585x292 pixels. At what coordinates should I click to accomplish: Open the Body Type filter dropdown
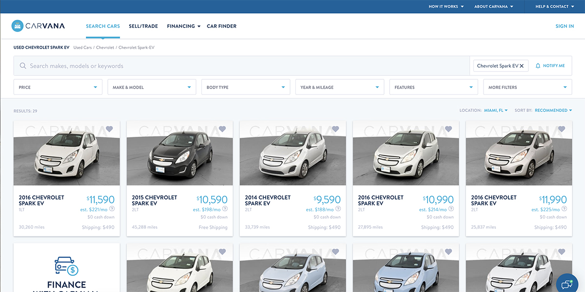(246, 87)
